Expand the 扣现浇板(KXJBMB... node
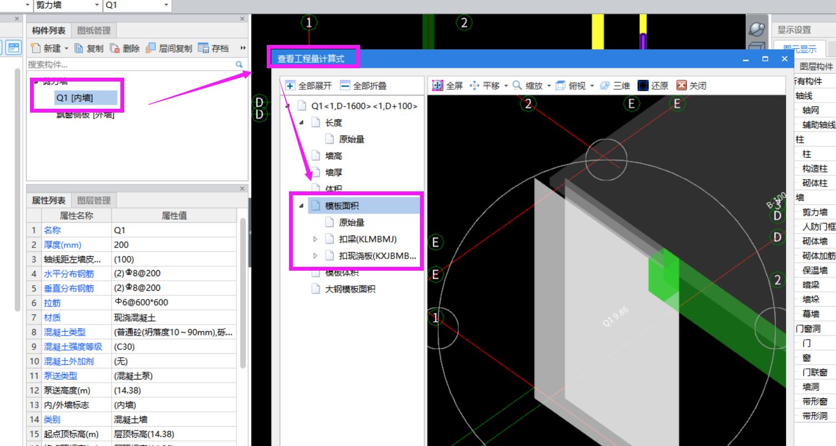The image size is (836, 446). click(315, 256)
